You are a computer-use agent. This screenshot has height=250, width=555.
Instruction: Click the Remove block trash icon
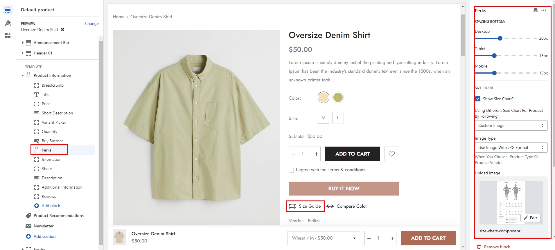tap(479, 247)
